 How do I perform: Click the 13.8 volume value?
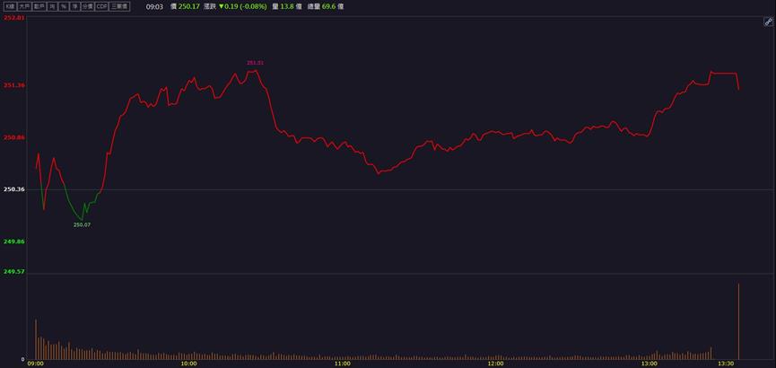(x=286, y=6)
